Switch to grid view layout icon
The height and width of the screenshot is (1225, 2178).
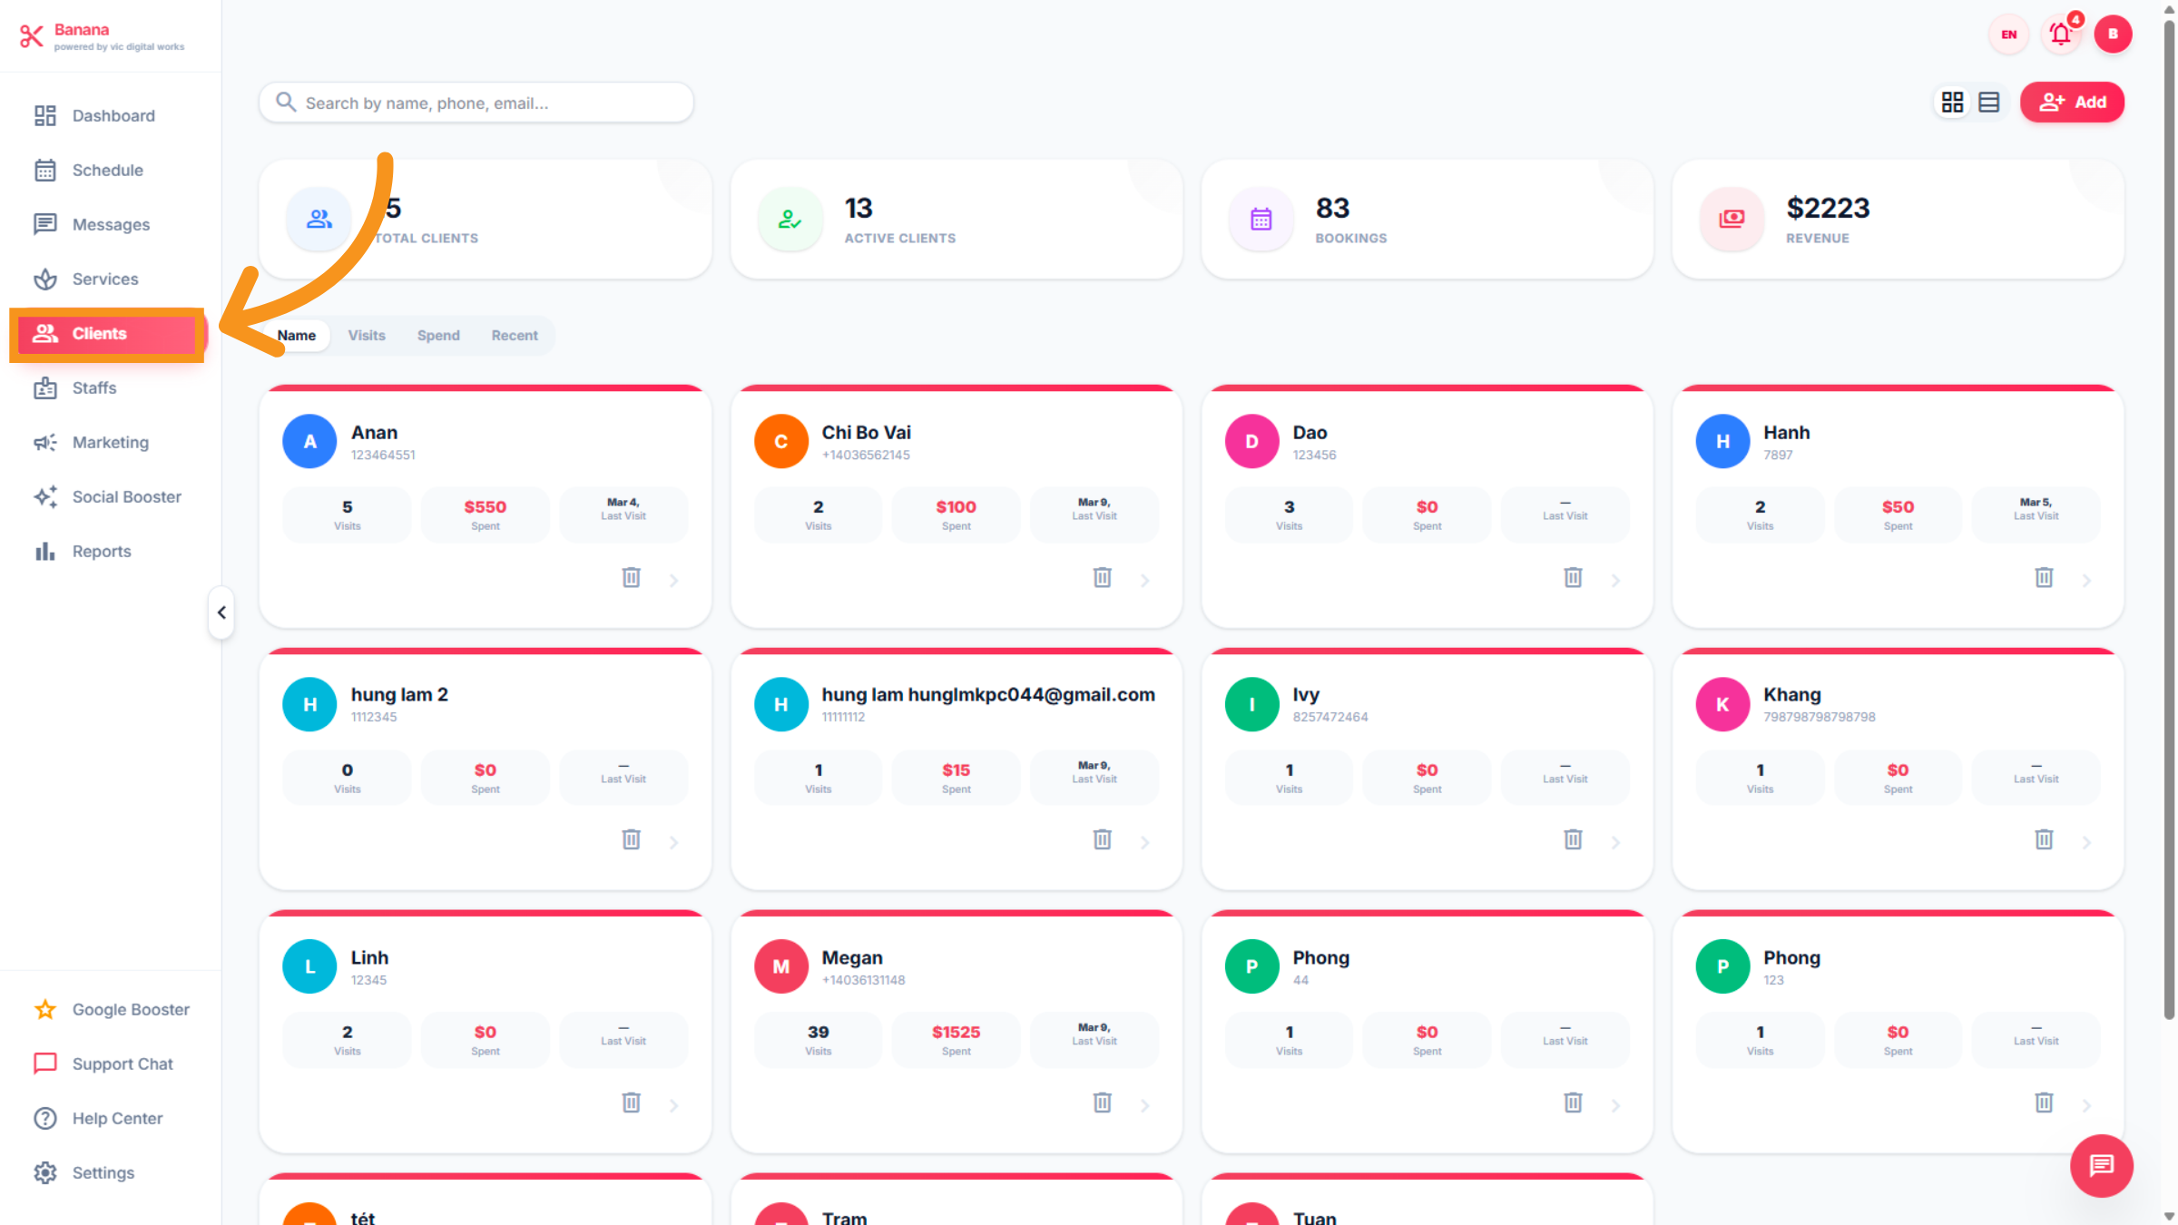pyautogui.click(x=1952, y=102)
